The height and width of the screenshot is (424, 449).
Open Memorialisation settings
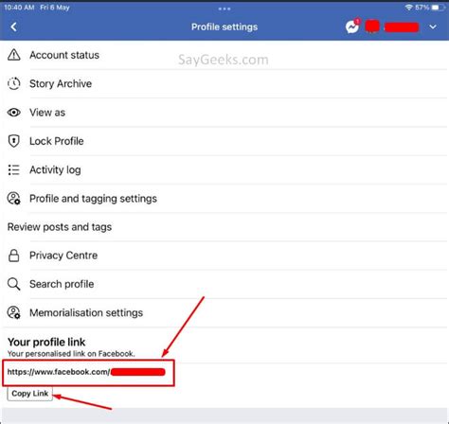click(x=224, y=312)
